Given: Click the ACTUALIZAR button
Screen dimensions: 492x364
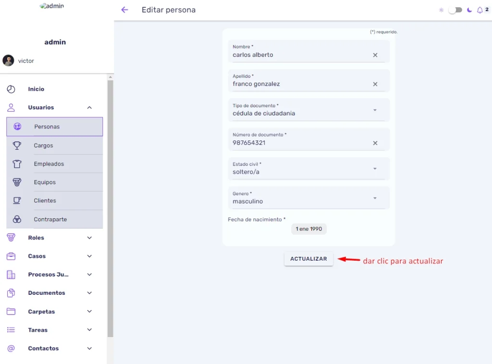Looking at the screenshot, I should (x=308, y=259).
